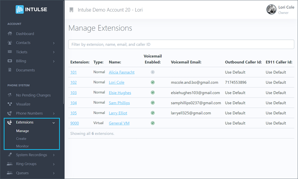Collapse the Extensions submenu chevron
The width and height of the screenshot is (298, 179).
54,123
